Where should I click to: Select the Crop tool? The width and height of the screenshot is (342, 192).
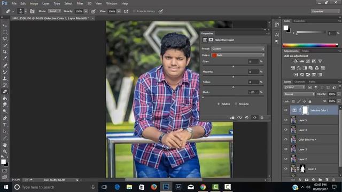point(5,52)
